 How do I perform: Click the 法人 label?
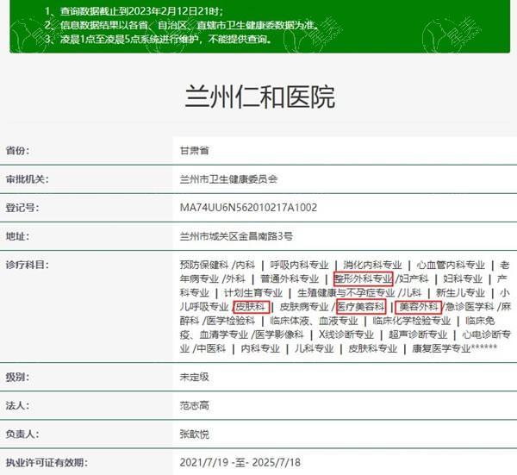[17, 406]
